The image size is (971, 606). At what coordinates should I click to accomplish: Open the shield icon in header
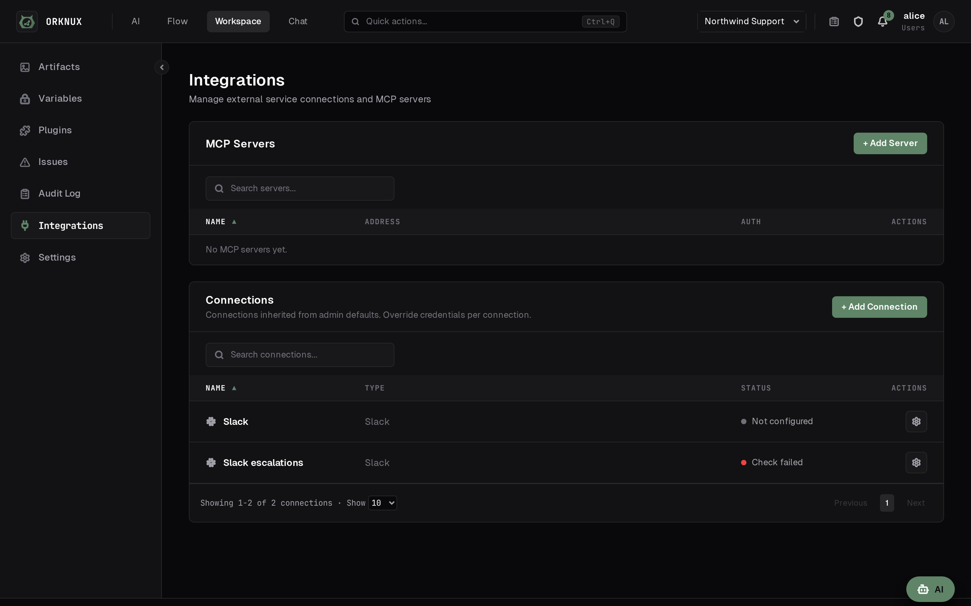point(858,21)
